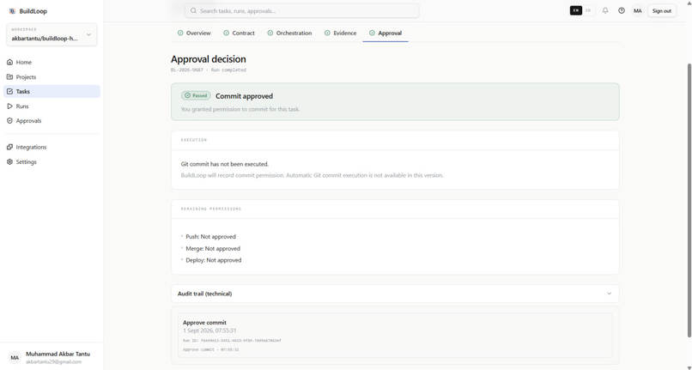Switch to the Contract tab
Screen dimensions: 692x370
(239, 33)
